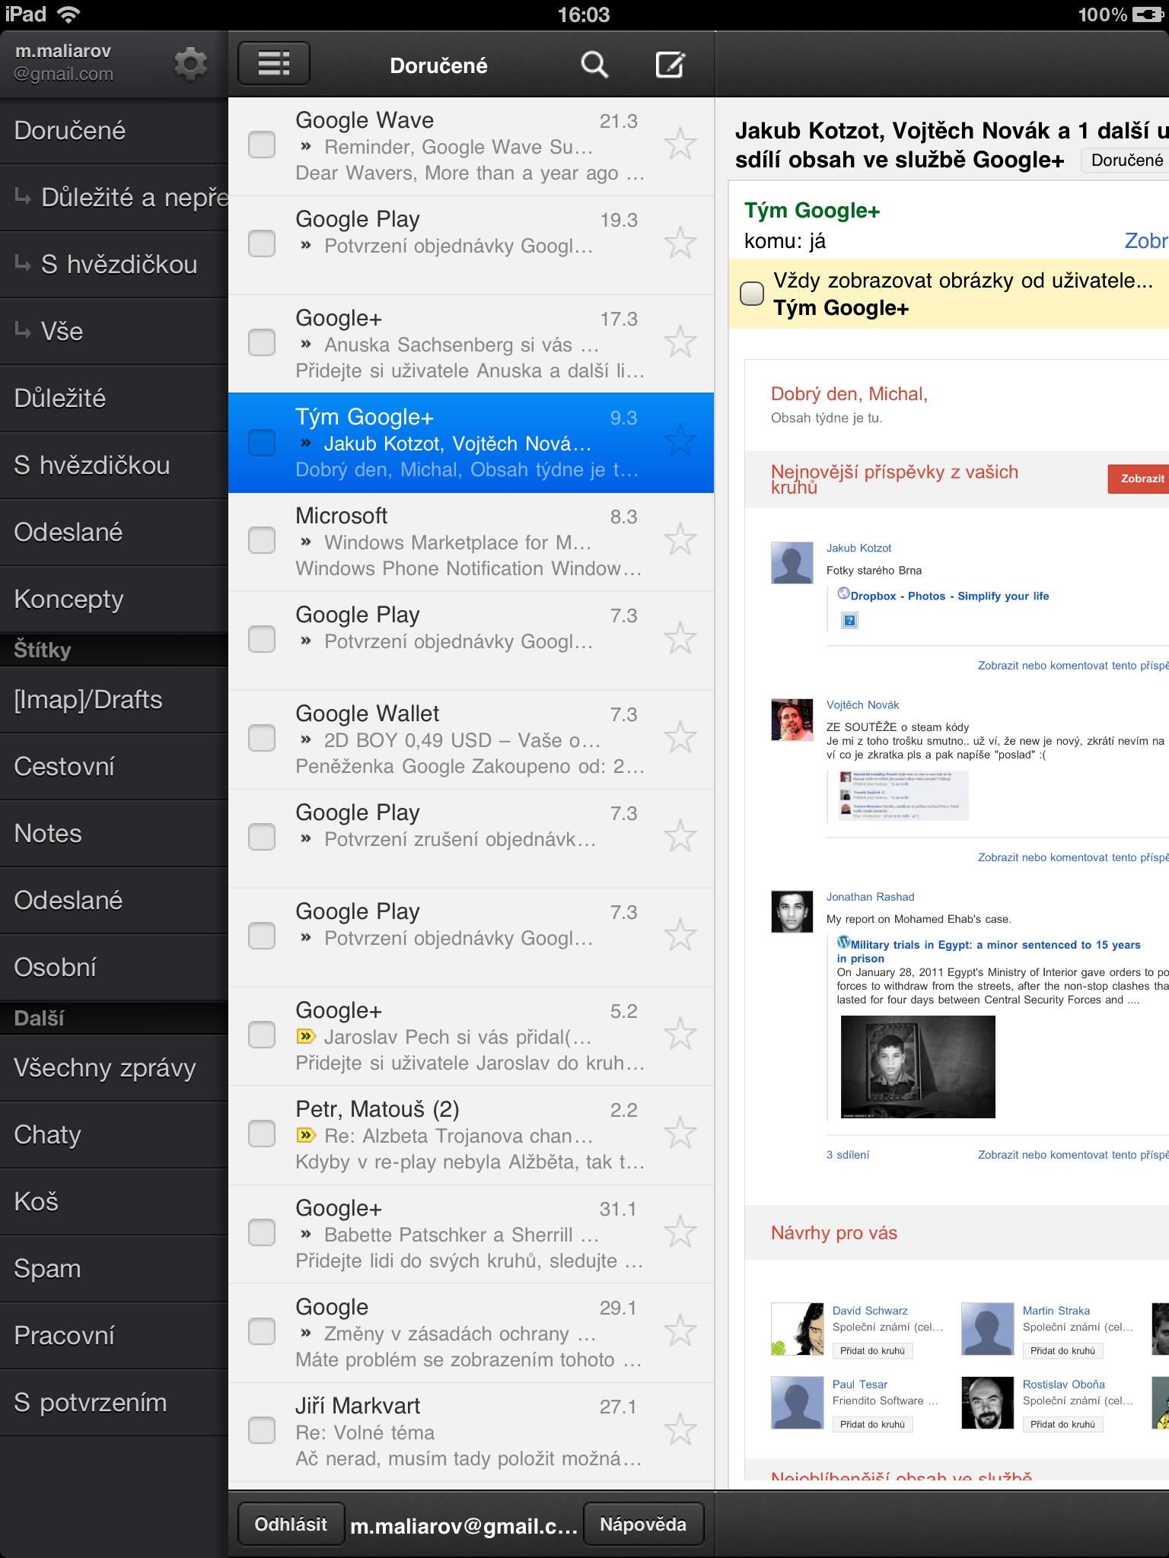Star the Microsoft message
Viewport: 1169px width, 1558px height.
pyautogui.click(x=680, y=540)
